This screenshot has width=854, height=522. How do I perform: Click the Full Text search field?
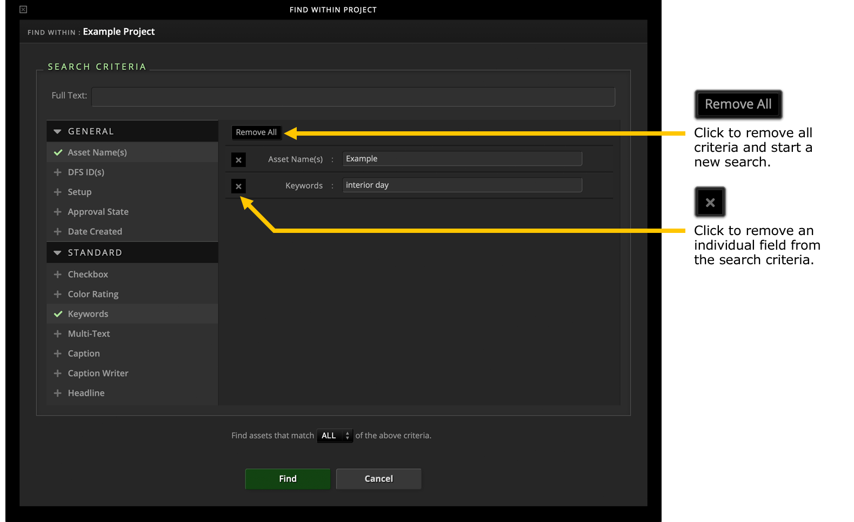point(353,97)
